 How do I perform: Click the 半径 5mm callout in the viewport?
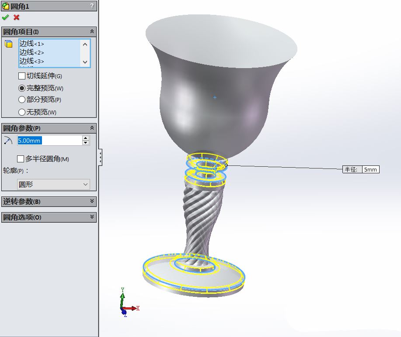click(361, 169)
